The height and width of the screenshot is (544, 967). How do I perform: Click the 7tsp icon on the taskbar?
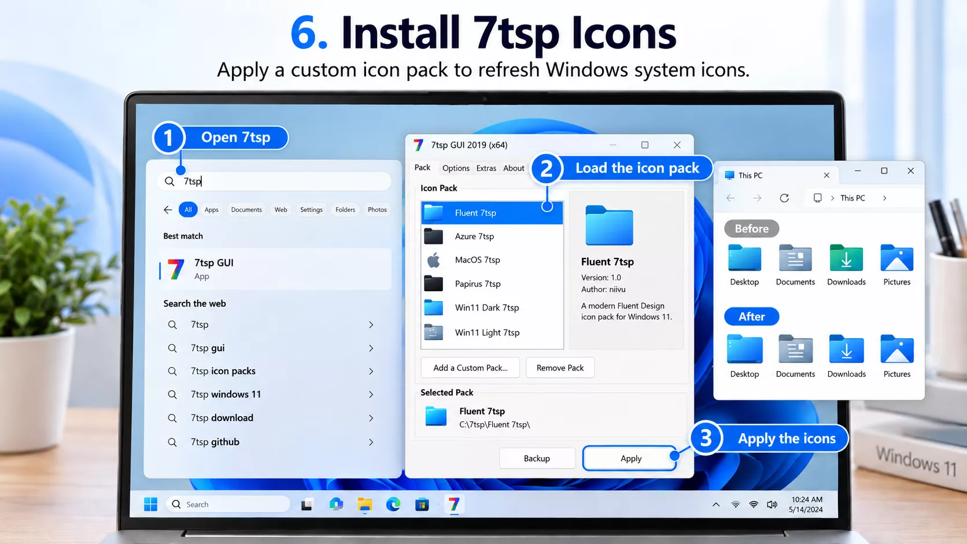(454, 504)
